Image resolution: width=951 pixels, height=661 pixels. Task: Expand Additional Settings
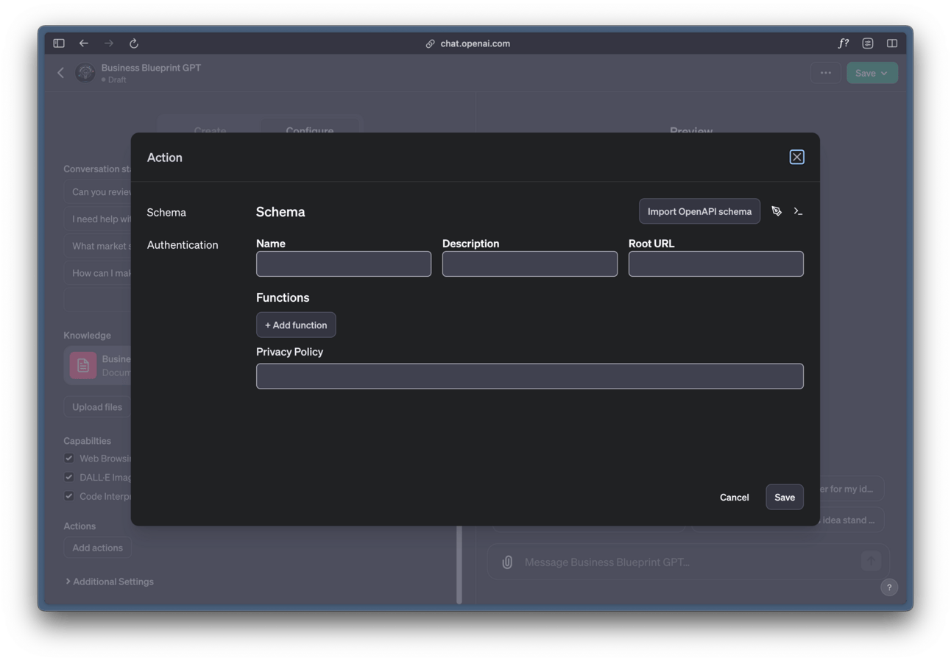110,582
